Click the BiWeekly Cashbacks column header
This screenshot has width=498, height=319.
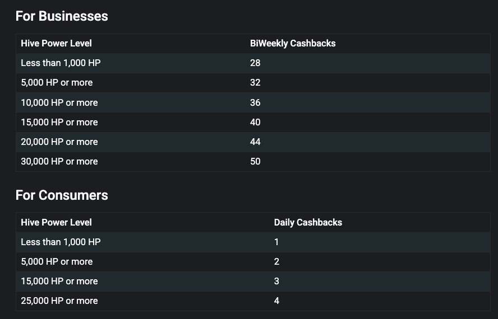pos(293,43)
